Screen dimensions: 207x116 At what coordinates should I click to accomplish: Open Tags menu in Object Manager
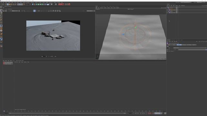coord(180,6)
